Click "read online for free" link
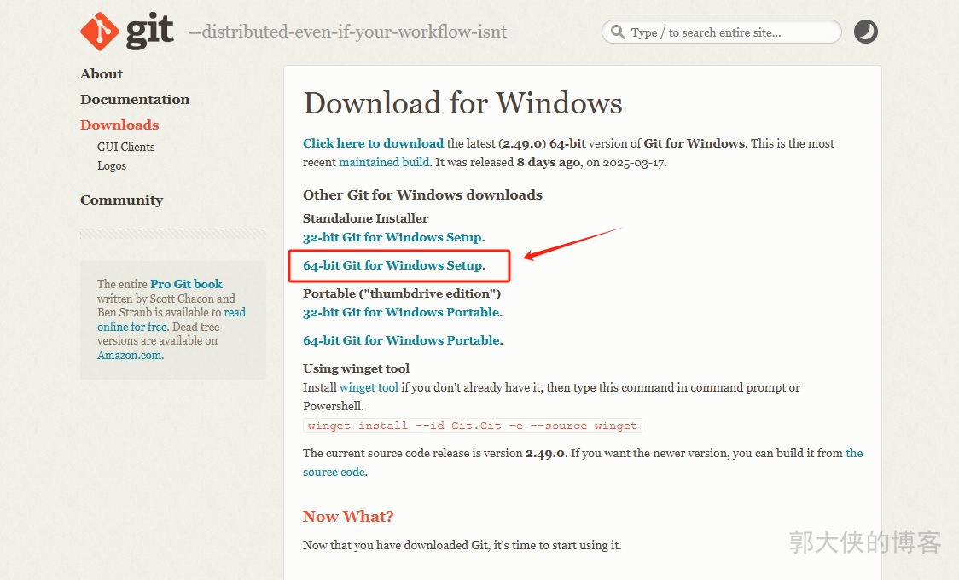Screen dimensions: 959x580 click(171, 320)
